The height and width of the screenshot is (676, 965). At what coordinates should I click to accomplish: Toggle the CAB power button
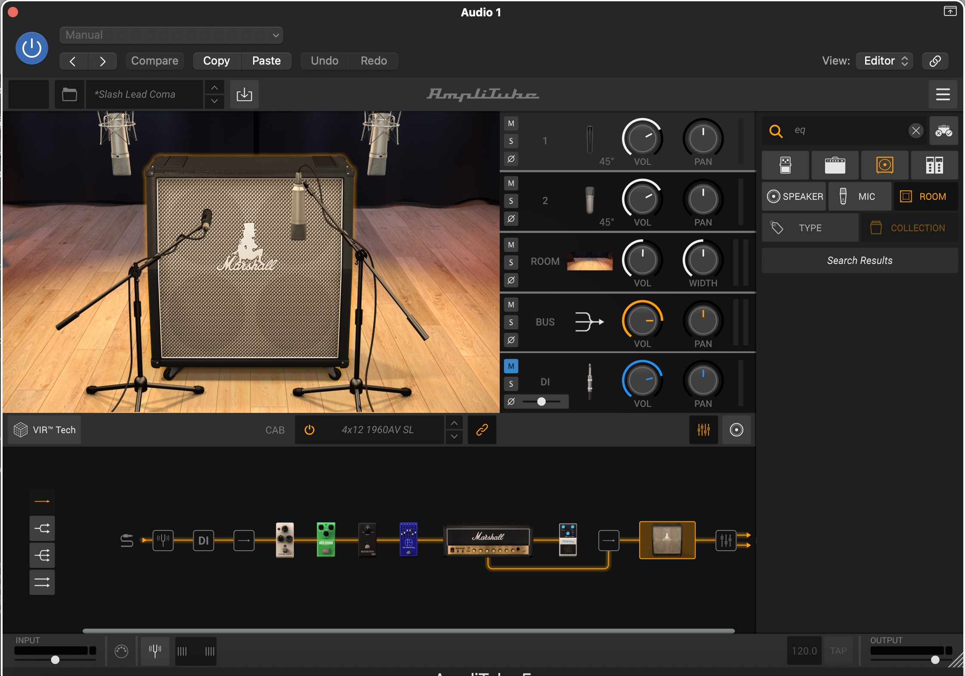(309, 430)
